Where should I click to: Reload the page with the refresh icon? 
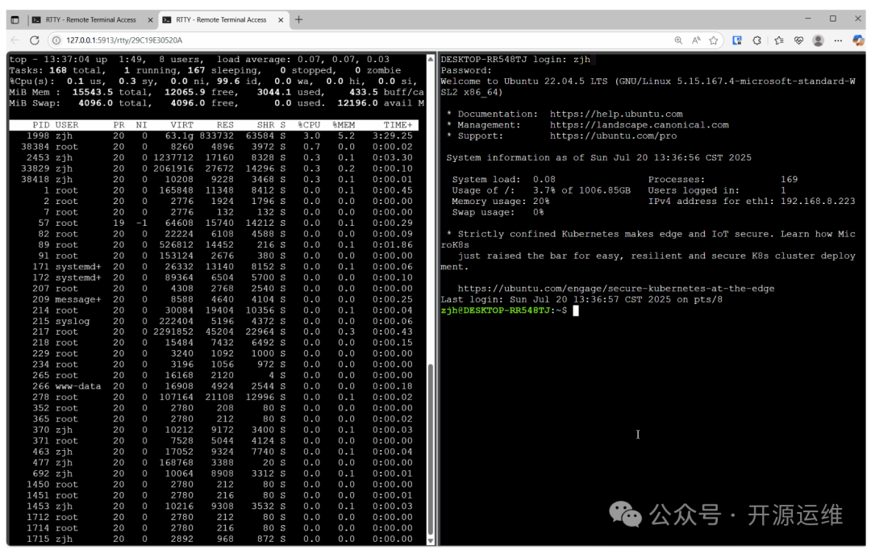[x=35, y=40]
